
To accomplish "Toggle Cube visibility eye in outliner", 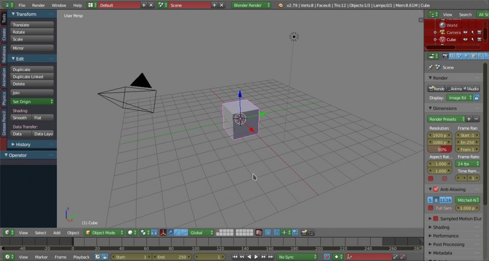I will point(465,40).
